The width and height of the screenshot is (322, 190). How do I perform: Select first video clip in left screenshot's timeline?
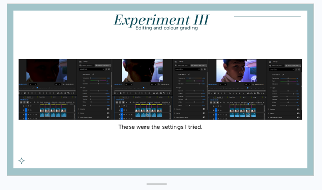tap(42, 110)
